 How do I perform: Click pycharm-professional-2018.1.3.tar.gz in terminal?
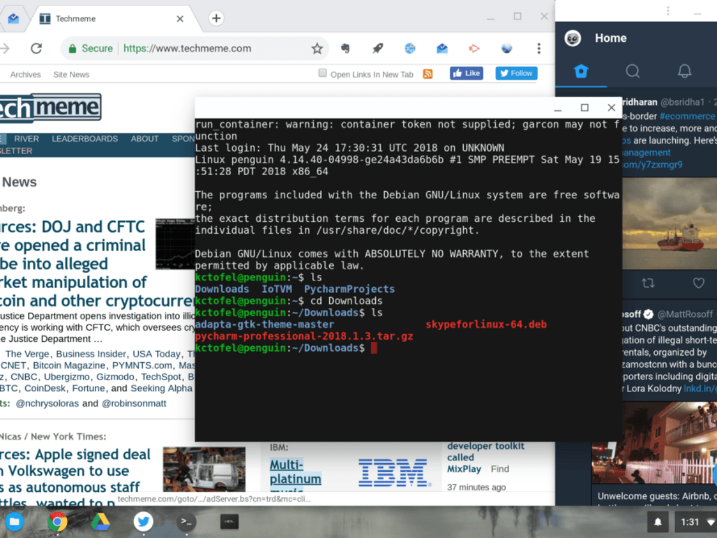tap(304, 337)
